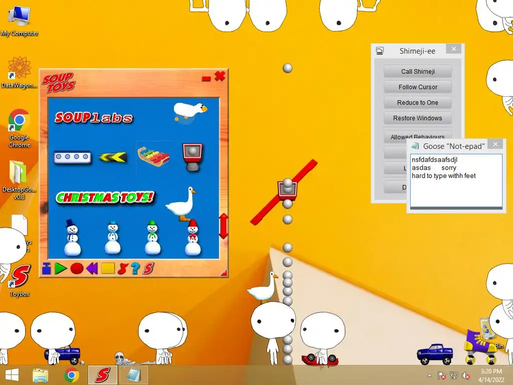Select the standing goose beside Christmas Toys

[x=182, y=205]
